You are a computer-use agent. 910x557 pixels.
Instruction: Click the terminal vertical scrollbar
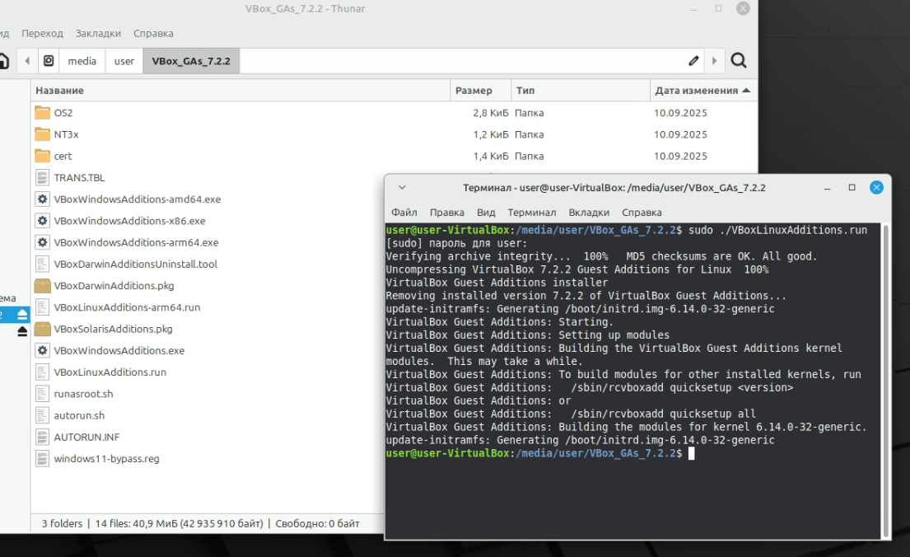tap(885, 379)
